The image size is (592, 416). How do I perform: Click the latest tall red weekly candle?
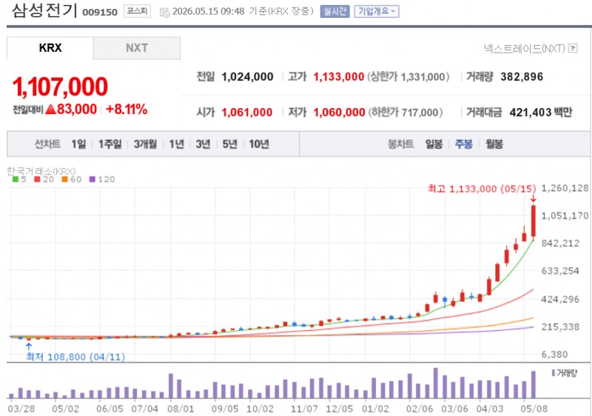[x=534, y=221]
